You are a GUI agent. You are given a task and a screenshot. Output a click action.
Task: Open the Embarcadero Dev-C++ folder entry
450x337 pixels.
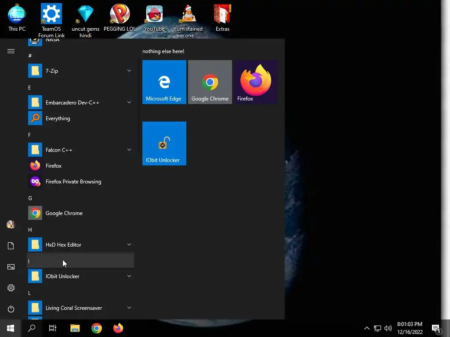coord(80,102)
